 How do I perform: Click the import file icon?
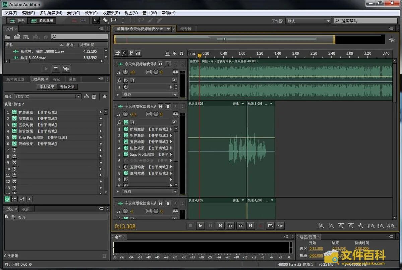17,37
